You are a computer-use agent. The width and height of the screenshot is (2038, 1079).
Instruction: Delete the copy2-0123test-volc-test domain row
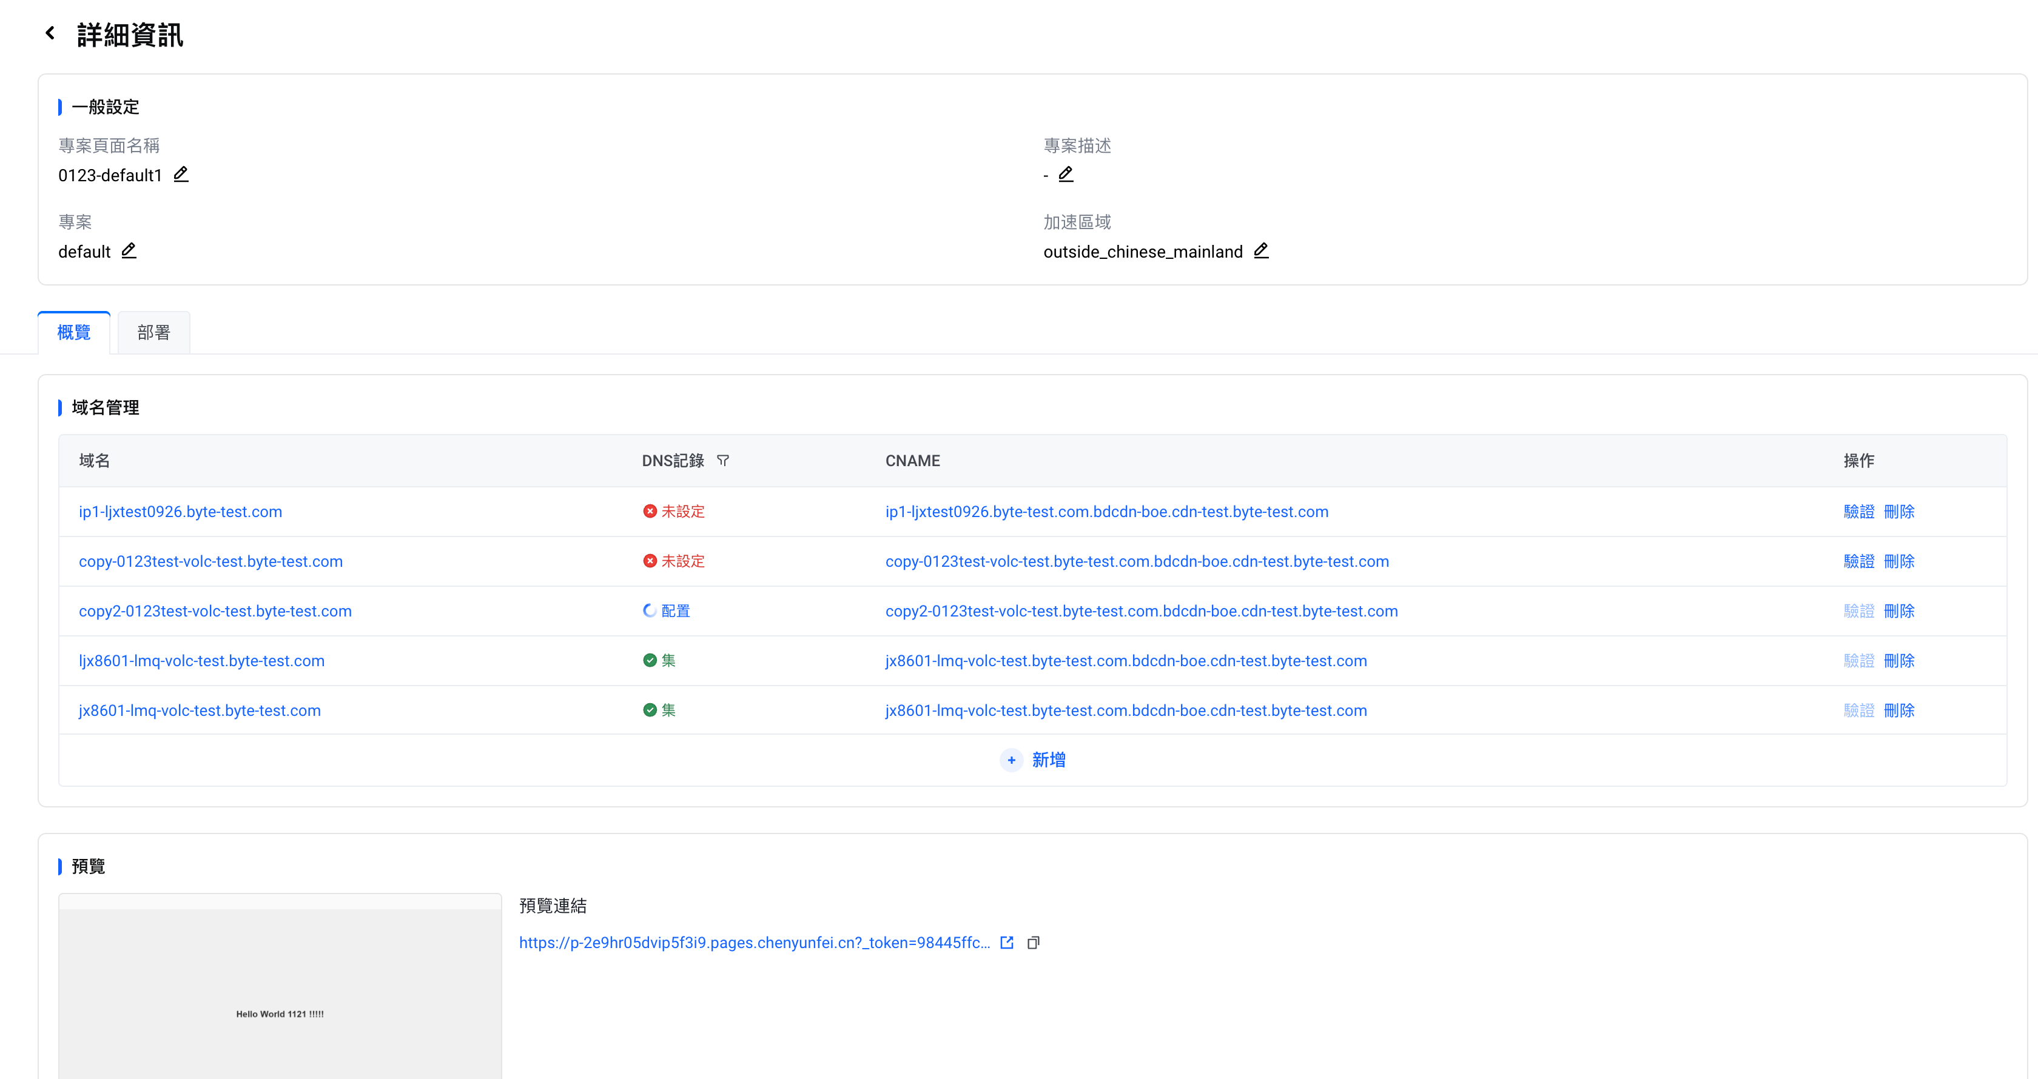[x=1898, y=611]
